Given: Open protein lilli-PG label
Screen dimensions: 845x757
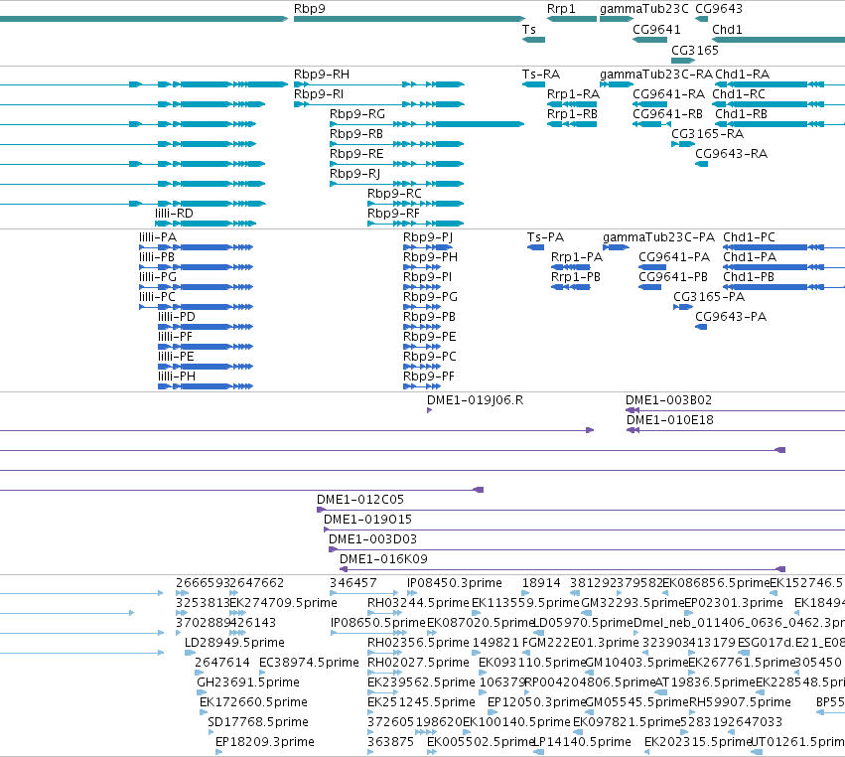Looking at the screenshot, I should [158, 277].
